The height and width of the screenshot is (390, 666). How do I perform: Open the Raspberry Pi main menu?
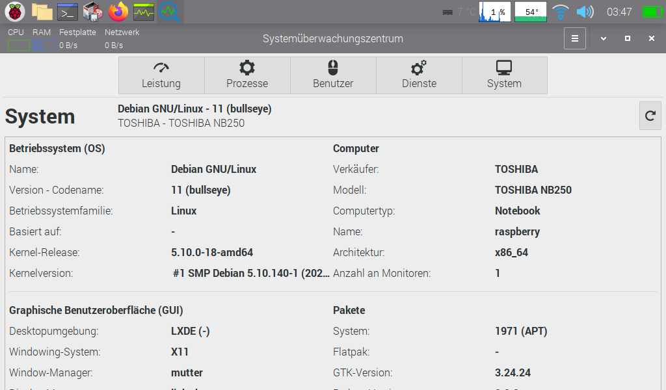[15, 12]
